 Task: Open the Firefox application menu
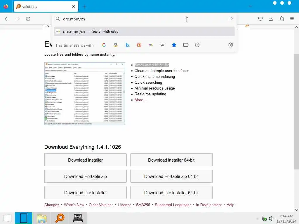[x=292, y=19]
